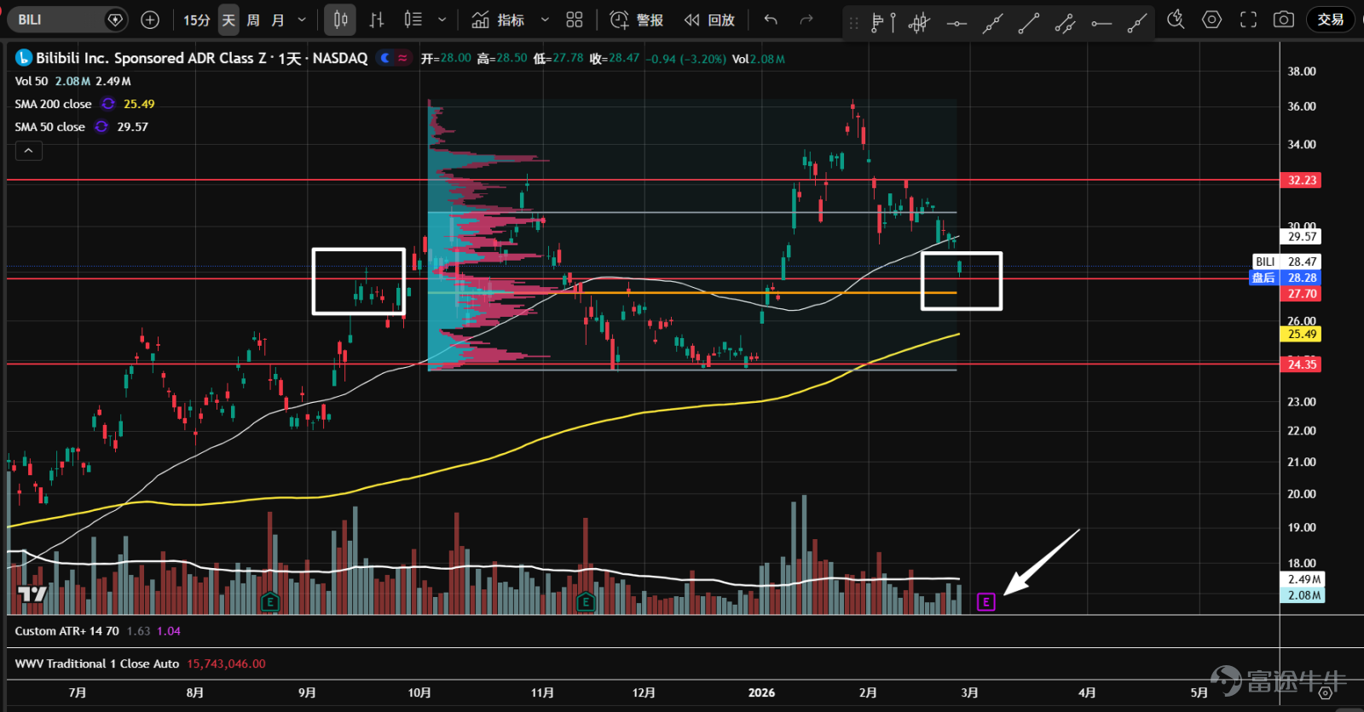Viewport: 1364px width, 712px height.
Task: Undo the last chart action
Action: tap(771, 20)
